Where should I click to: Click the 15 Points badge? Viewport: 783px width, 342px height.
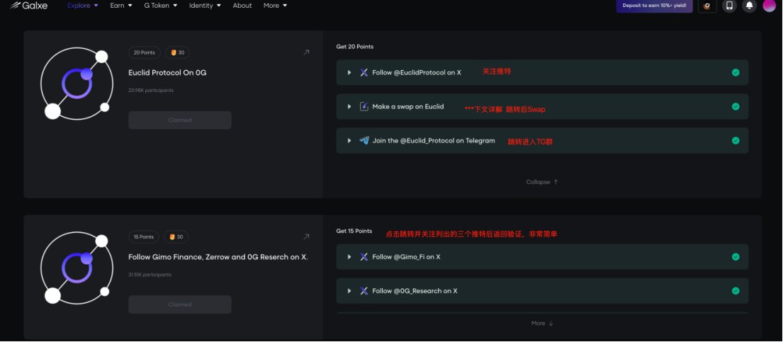144,236
